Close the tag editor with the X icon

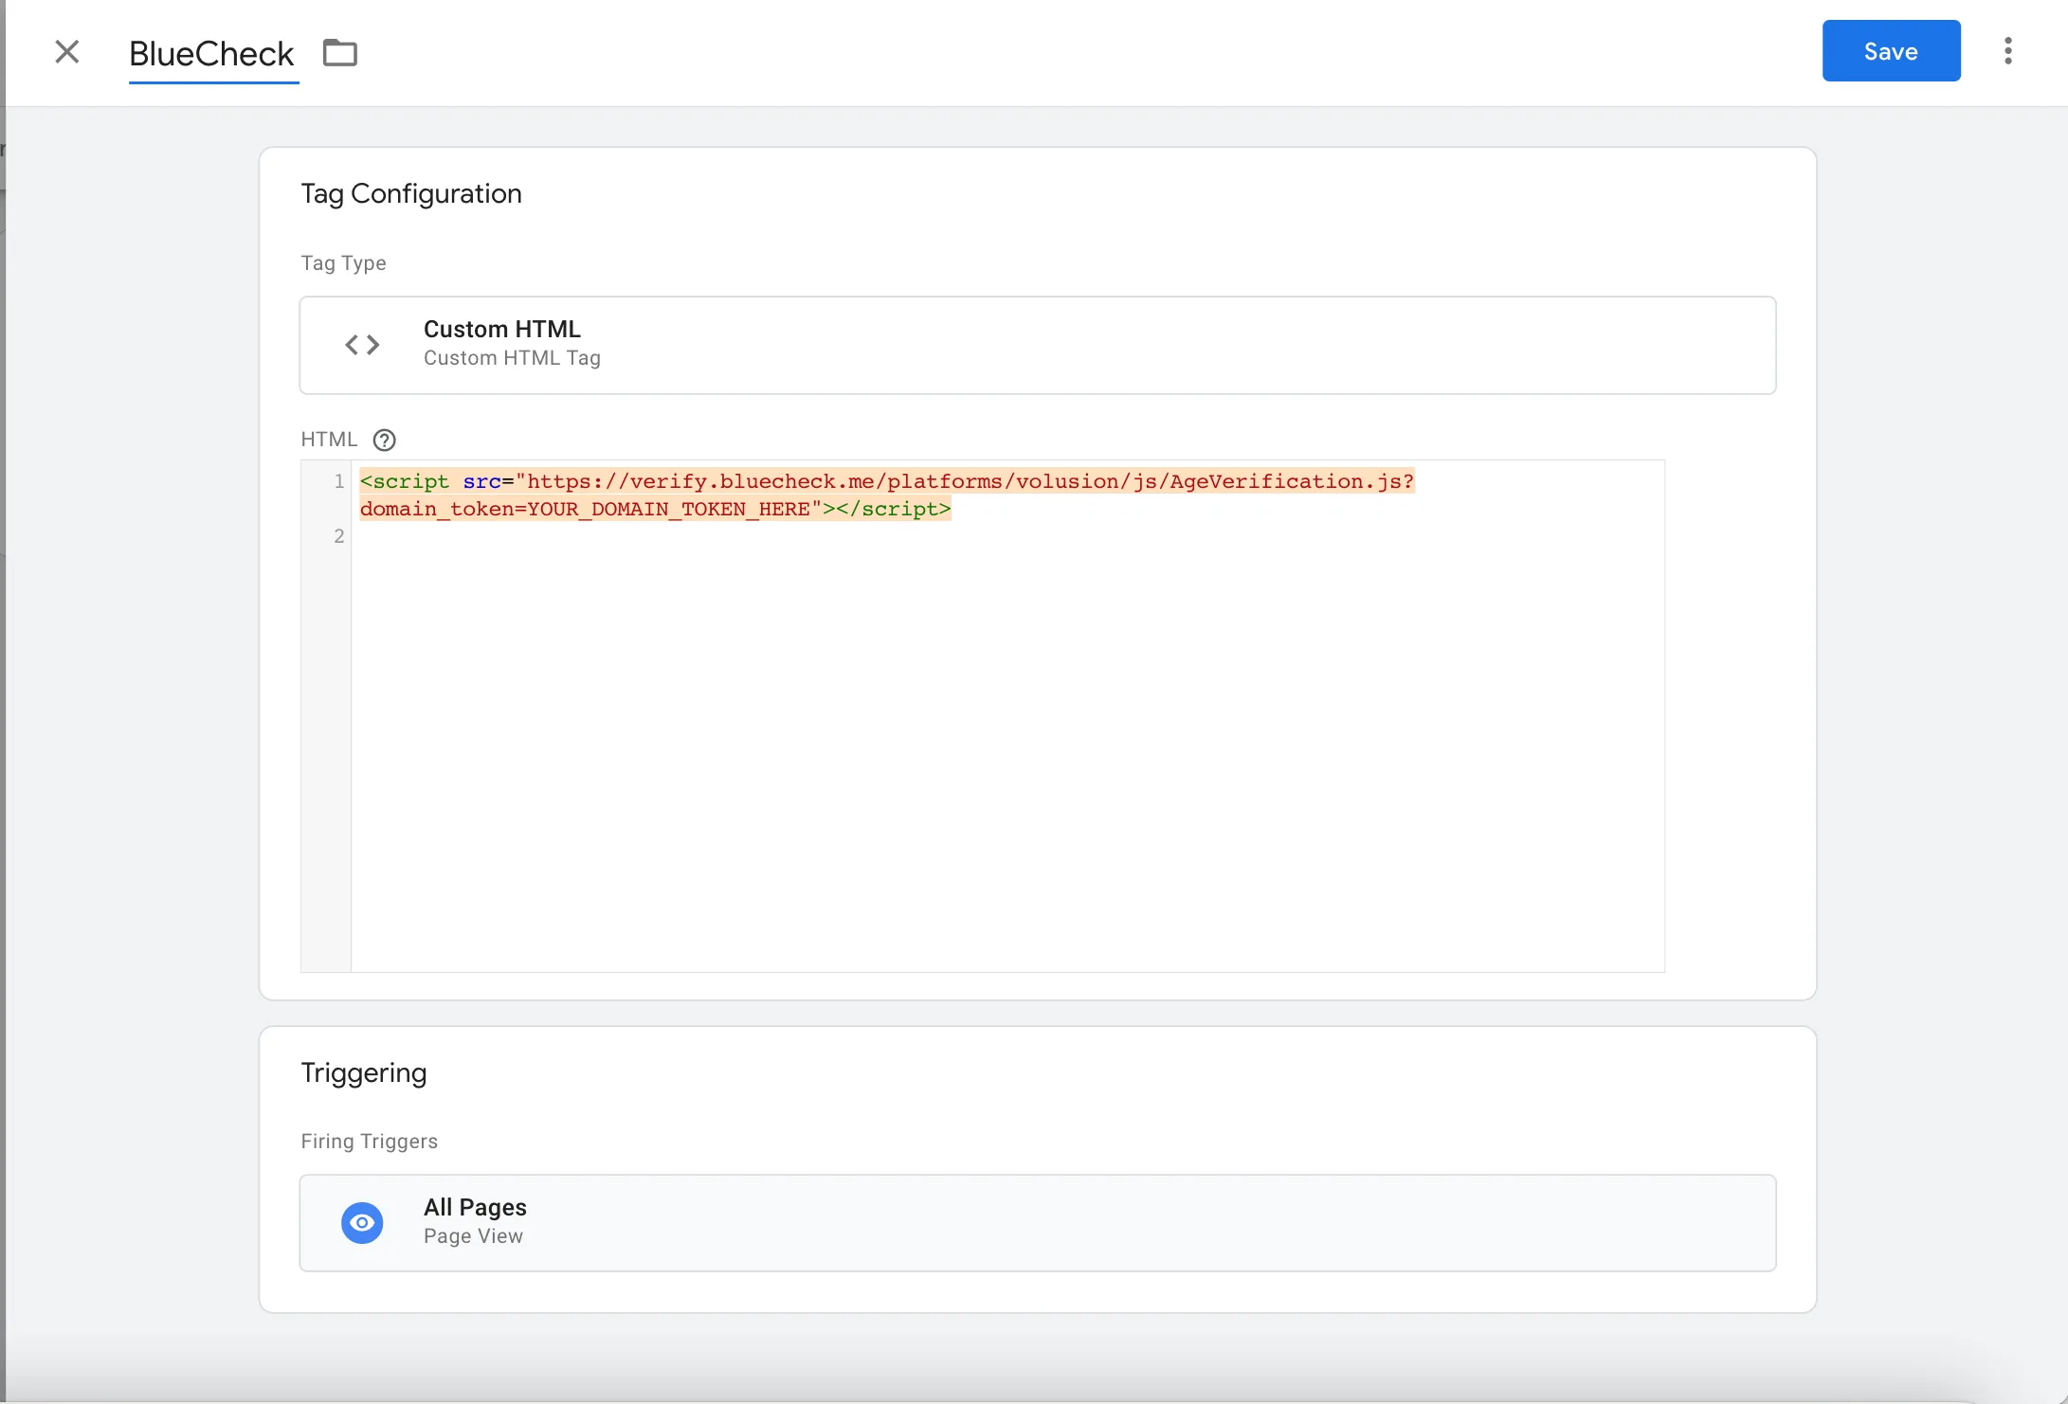point(67,51)
